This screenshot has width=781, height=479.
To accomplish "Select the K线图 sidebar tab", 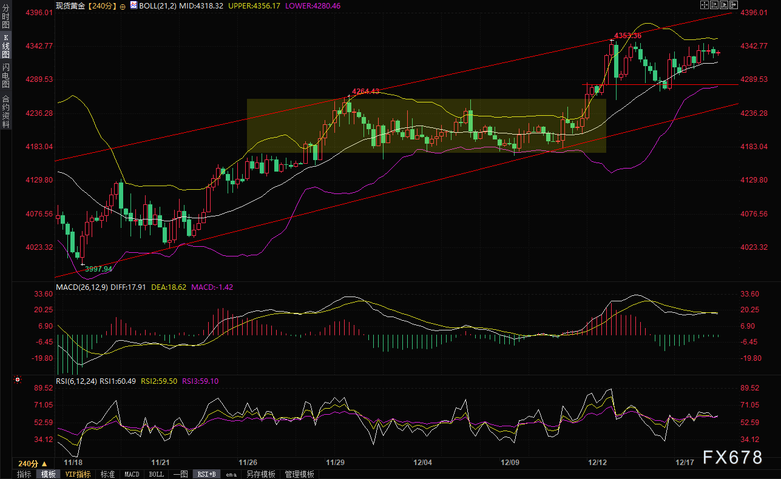I will (x=5, y=46).
